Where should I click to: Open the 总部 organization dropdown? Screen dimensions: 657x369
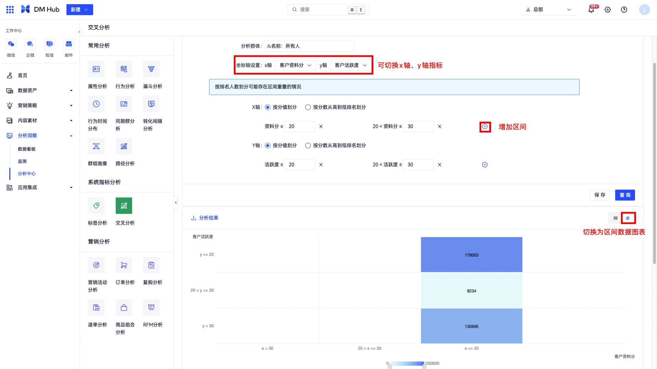(x=549, y=10)
